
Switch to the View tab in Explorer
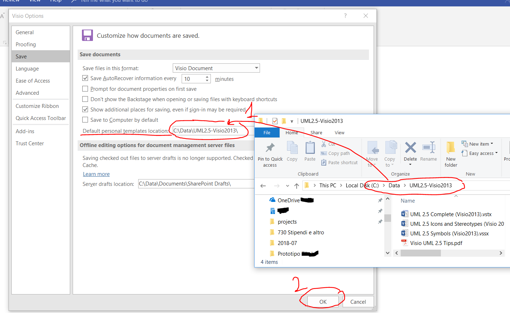click(x=339, y=133)
